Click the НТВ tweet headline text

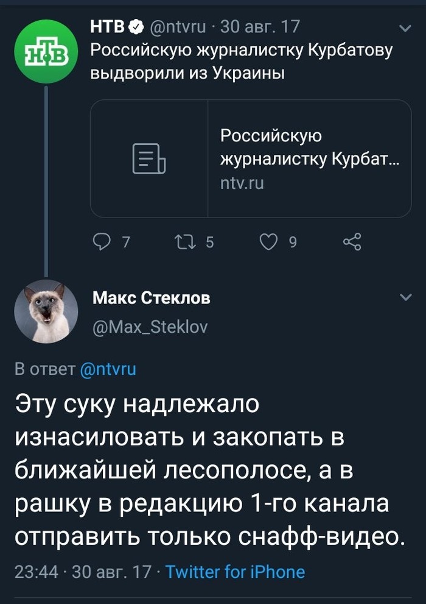click(240, 61)
